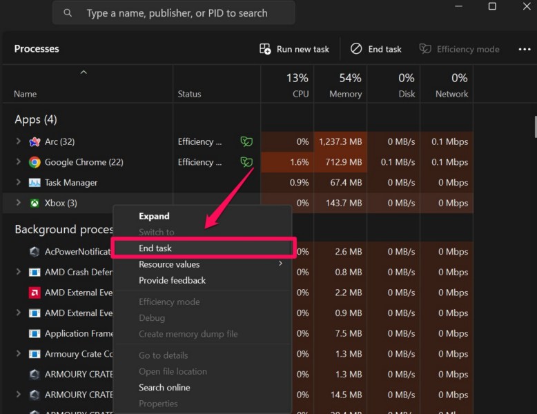
Task: Click the Xbox app icon
Action: coord(35,204)
